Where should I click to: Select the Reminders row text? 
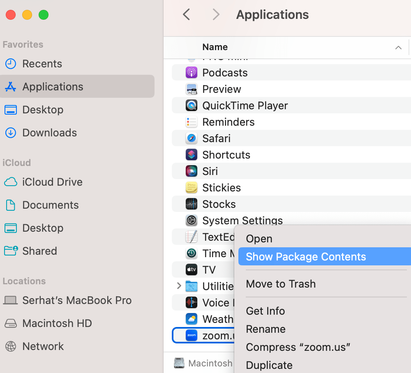(228, 122)
